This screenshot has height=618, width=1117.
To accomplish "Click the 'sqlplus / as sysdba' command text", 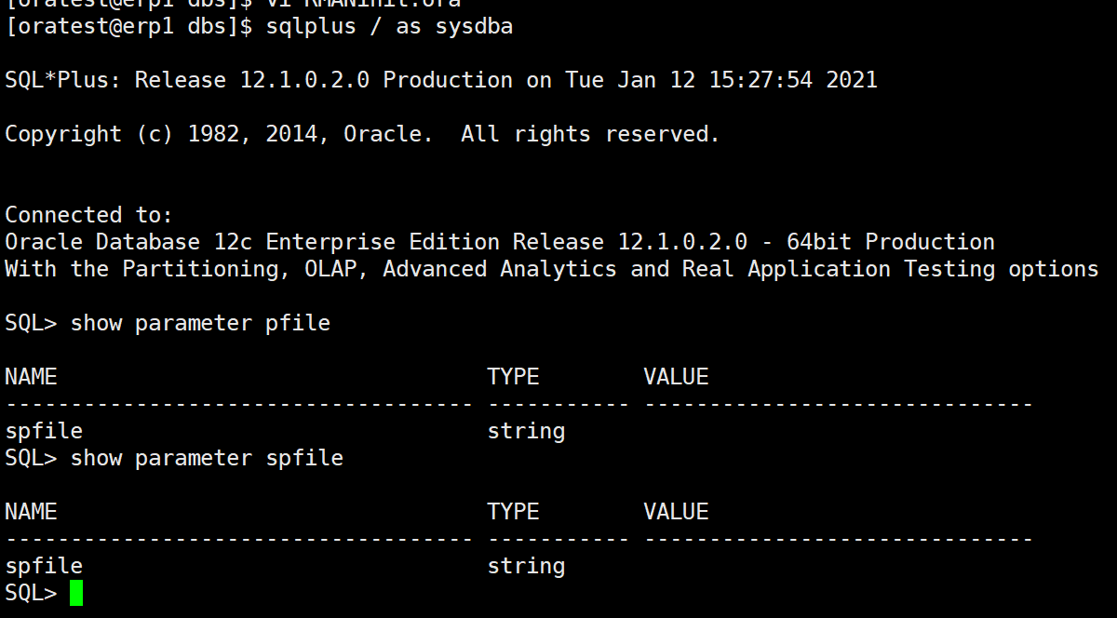I will point(389,27).
